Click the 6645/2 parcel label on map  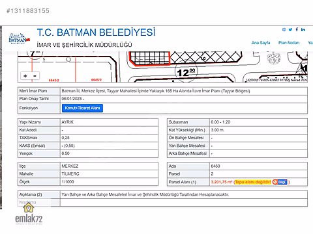(x=53, y=81)
